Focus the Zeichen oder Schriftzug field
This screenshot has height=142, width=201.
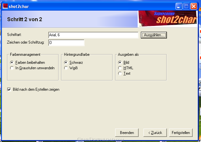(x=66, y=43)
